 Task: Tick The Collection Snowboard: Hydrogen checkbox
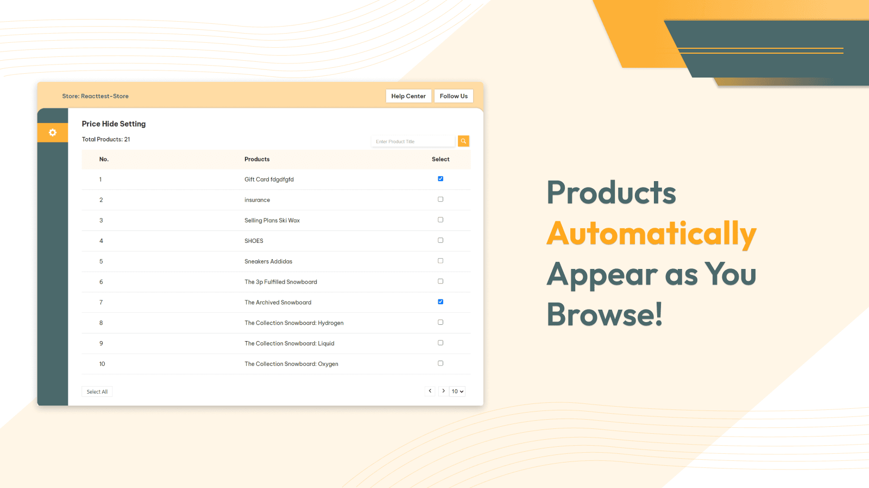click(x=440, y=323)
